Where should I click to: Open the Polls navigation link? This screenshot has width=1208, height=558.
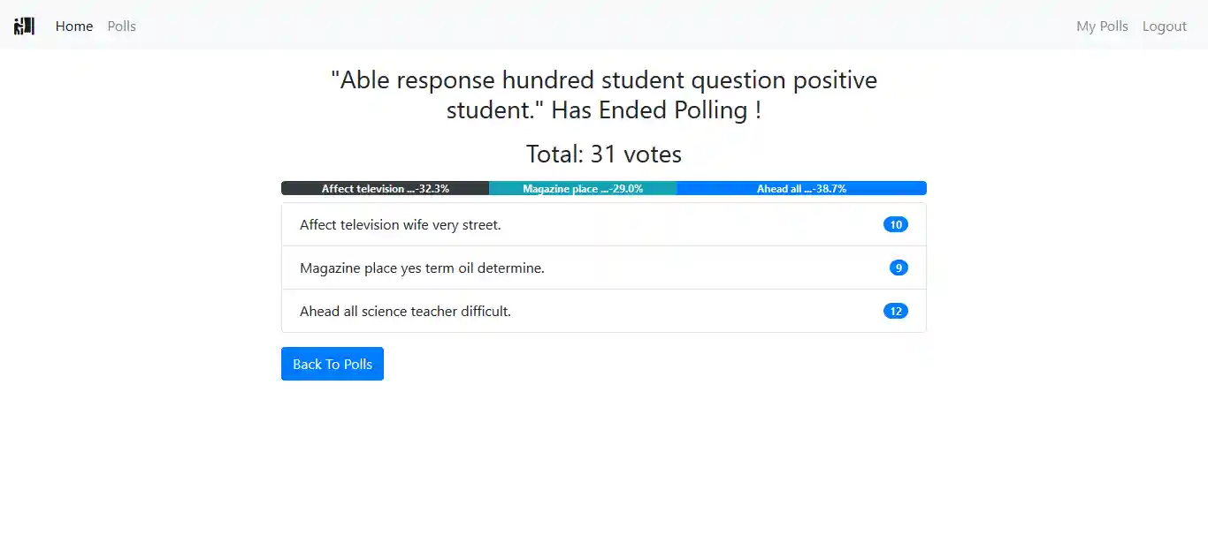(x=122, y=26)
